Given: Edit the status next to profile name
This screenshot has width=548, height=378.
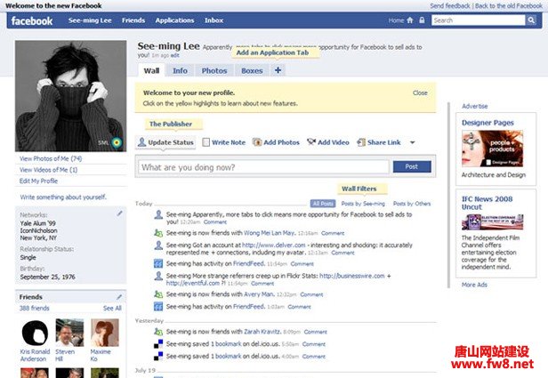Looking at the screenshot, I should [174, 55].
